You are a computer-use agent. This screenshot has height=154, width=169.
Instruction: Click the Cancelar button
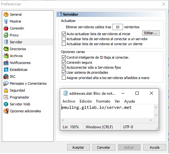tap(104, 147)
